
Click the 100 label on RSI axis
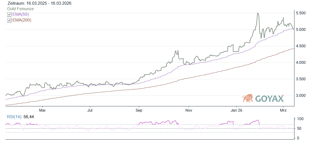tap(301, 119)
